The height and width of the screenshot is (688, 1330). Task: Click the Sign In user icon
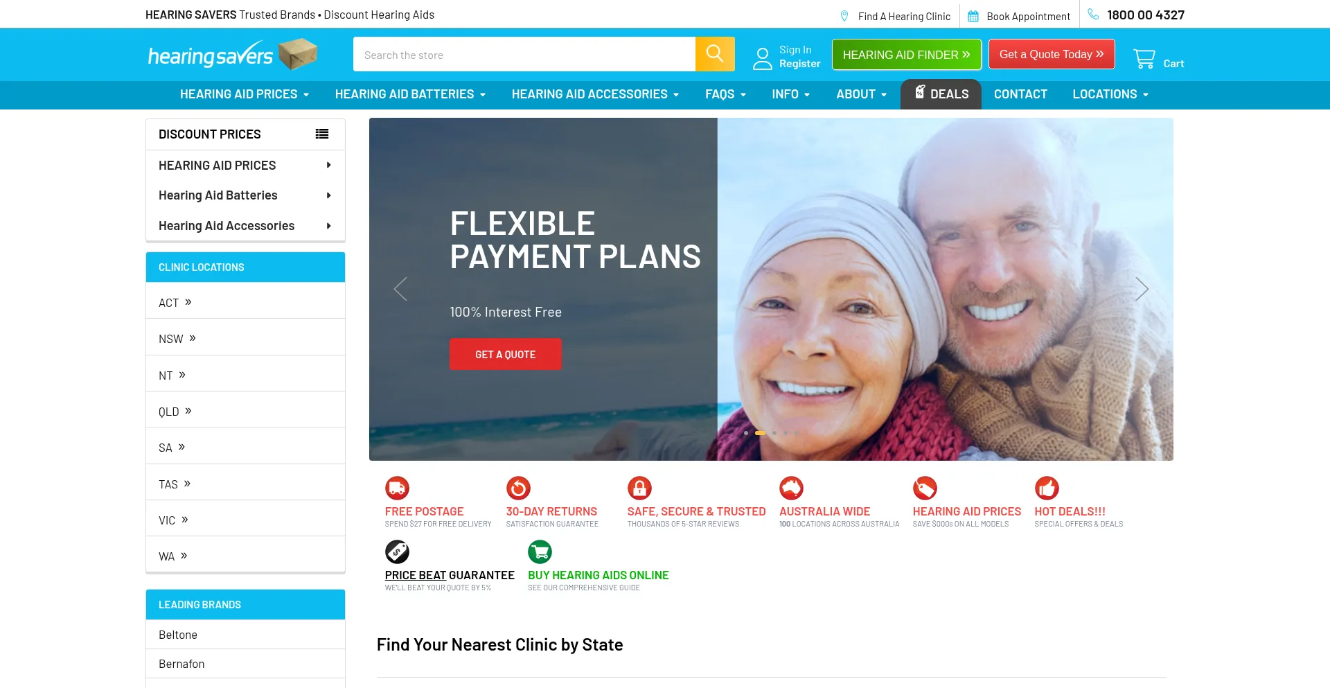[x=763, y=58]
